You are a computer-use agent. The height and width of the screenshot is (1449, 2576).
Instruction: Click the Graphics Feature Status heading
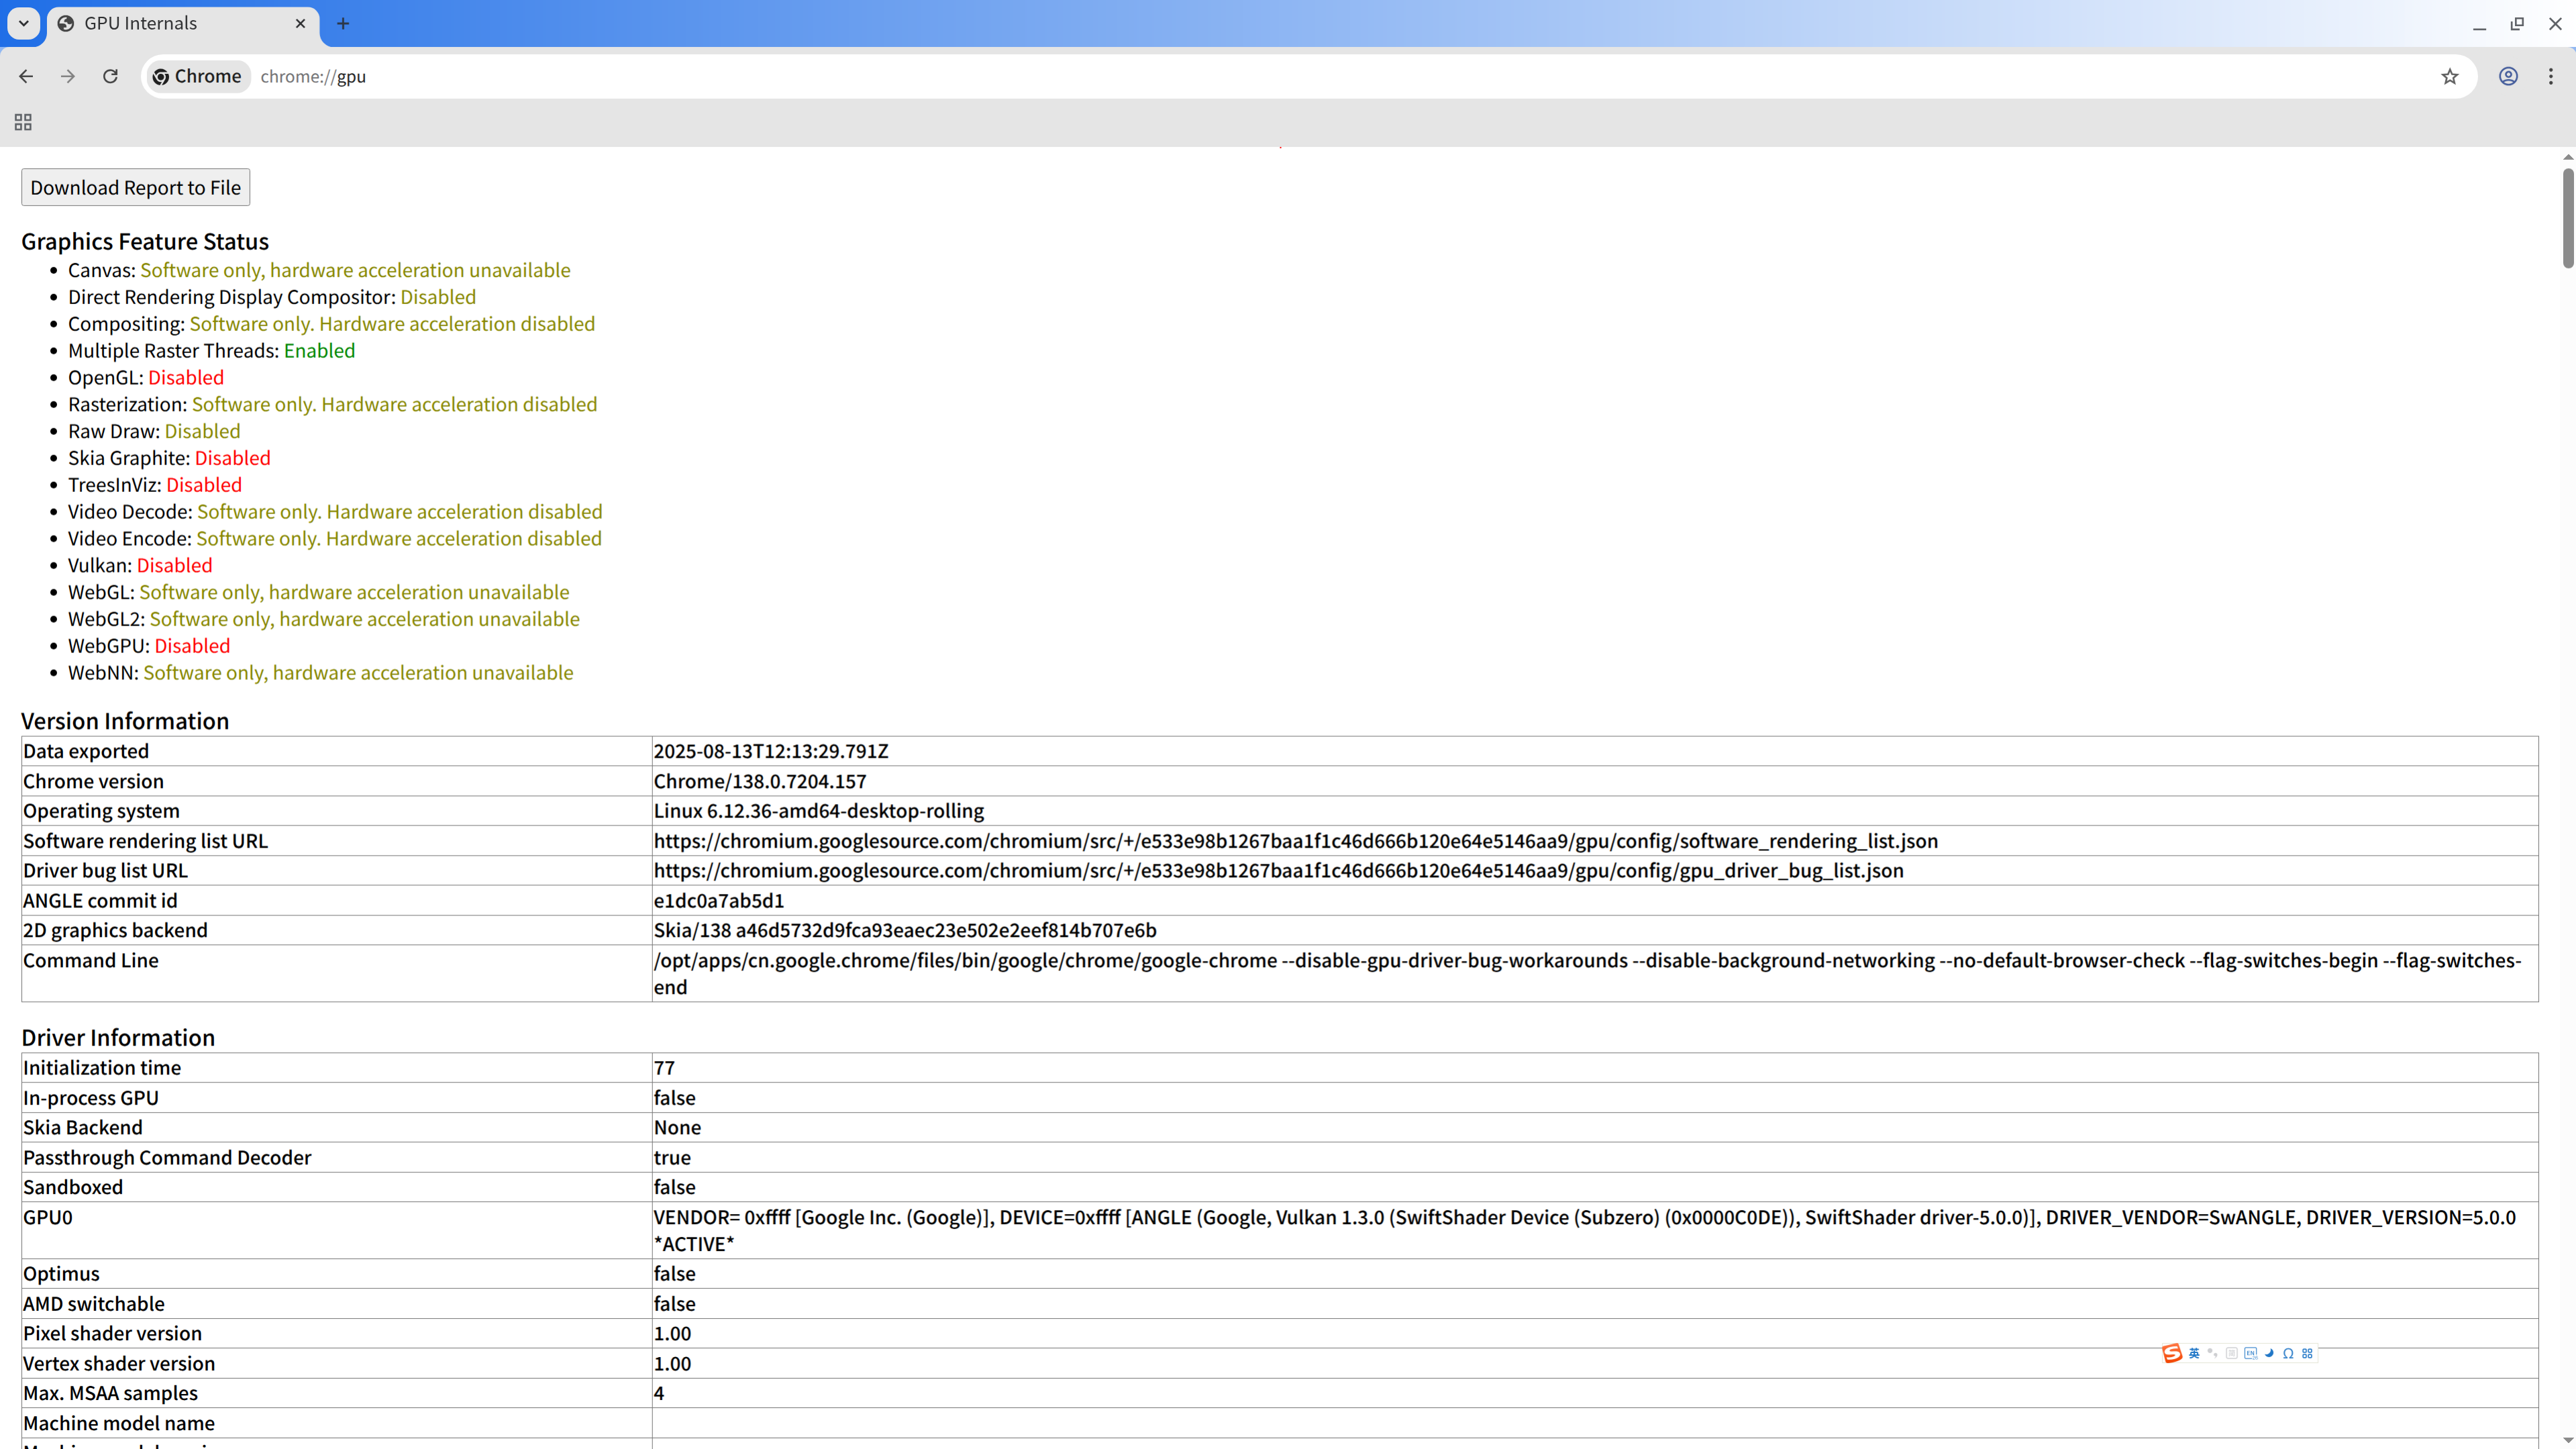tap(145, 241)
